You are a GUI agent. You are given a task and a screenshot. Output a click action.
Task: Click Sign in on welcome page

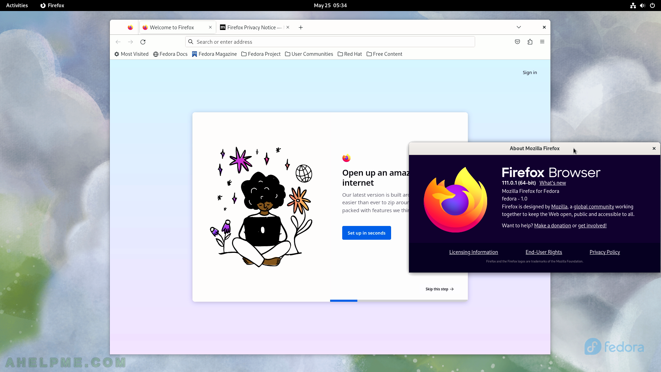click(x=530, y=72)
